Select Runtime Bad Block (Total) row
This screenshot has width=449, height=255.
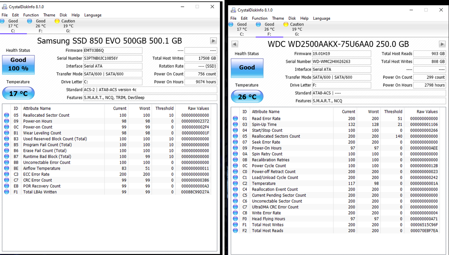(107, 157)
